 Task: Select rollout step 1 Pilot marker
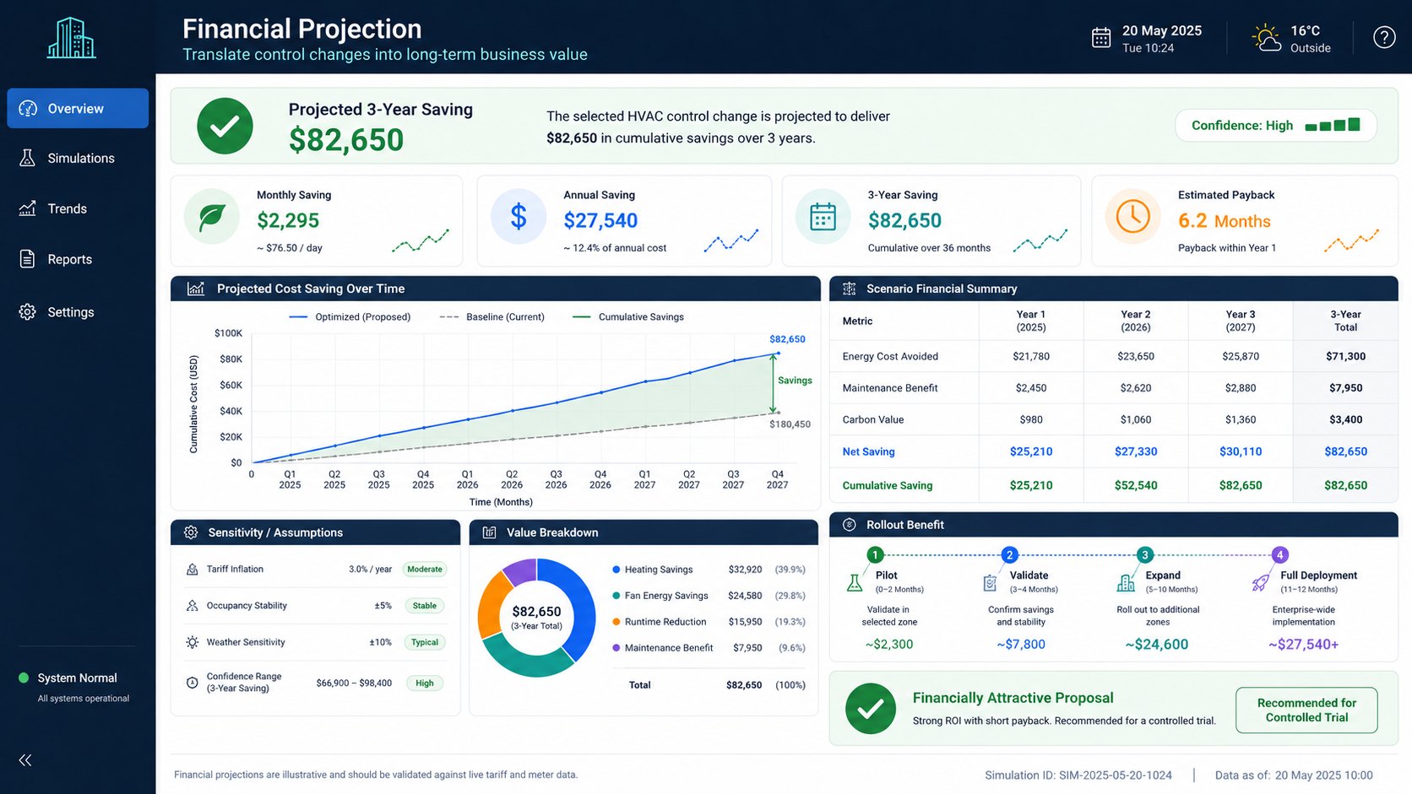click(x=875, y=554)
